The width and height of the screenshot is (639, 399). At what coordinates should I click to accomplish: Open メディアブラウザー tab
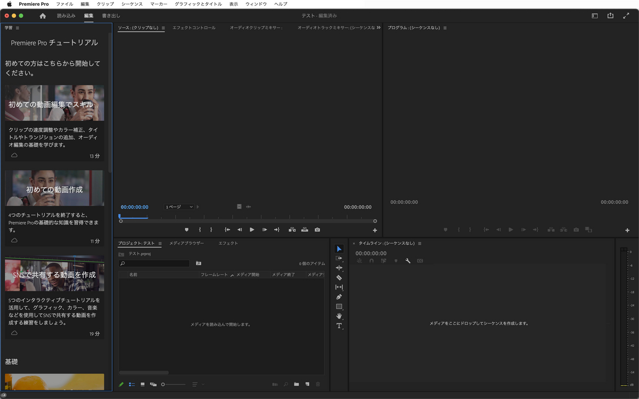point(186,243)
